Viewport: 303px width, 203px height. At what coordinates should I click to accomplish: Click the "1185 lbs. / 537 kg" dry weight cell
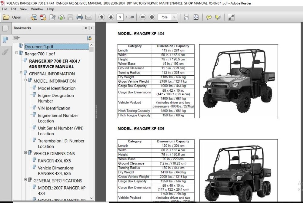(173, 77)
